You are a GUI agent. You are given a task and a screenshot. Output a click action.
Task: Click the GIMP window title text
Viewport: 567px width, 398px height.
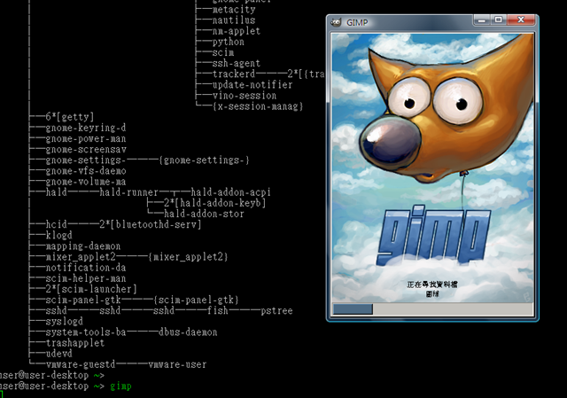point(357,22)
